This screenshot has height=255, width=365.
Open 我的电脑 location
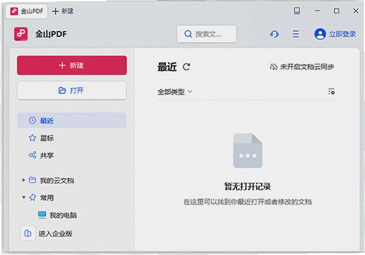(x=58, y=215)
